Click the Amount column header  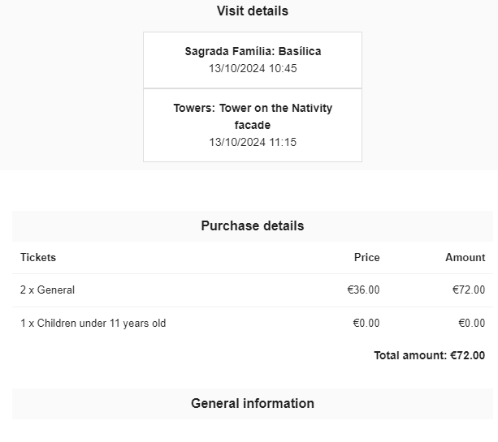[465, 258]
